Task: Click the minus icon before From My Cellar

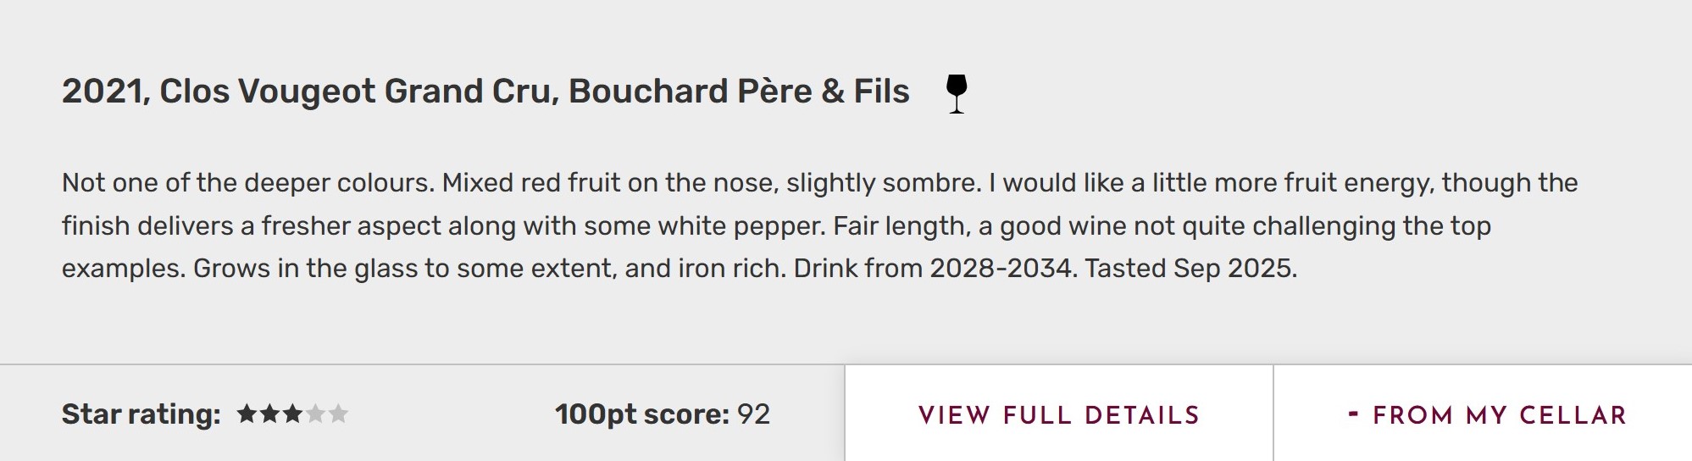Action: pyautogui.click(x=1353, y=414)
